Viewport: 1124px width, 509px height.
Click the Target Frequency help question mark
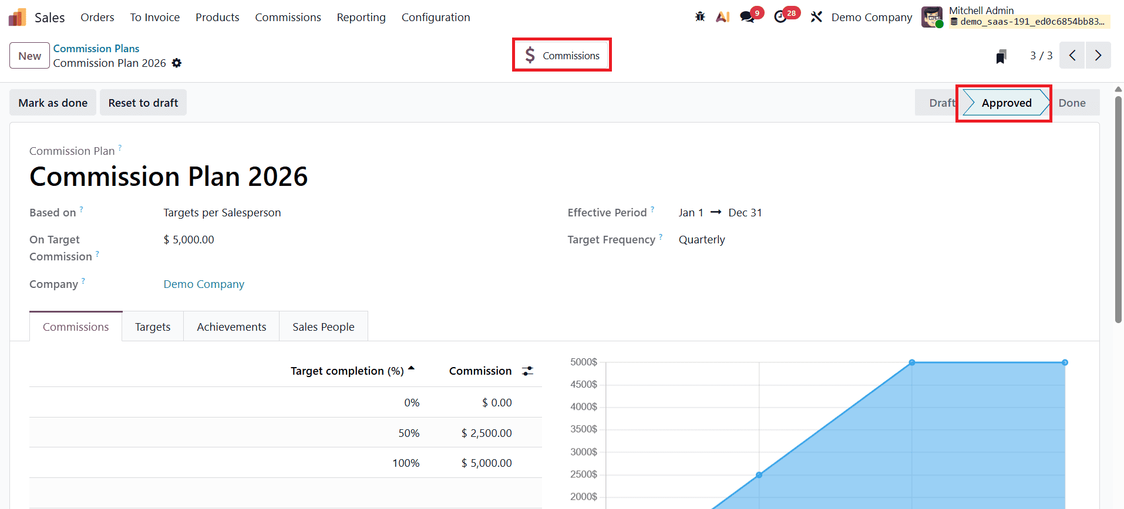point(661,236)
